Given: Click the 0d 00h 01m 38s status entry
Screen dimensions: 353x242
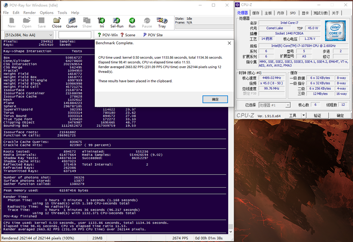Looking at the screenshot, I should click(209, 238).
